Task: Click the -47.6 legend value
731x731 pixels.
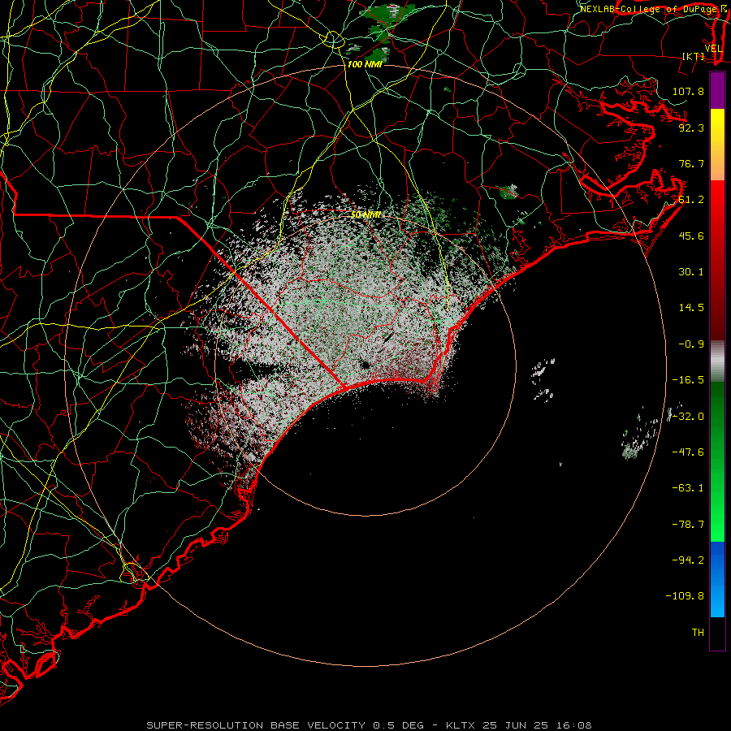Action: point(688,452)
